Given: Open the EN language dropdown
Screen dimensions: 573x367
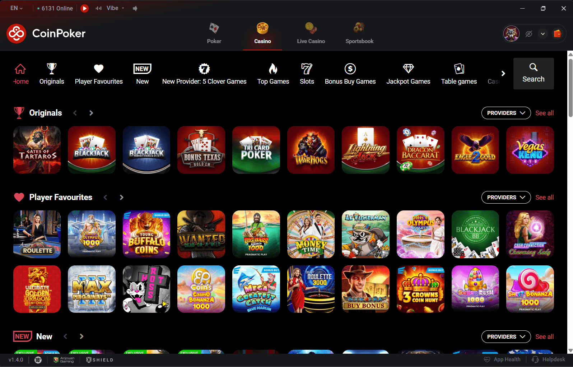Looking at the screenshot, I should tap(17, 8).
